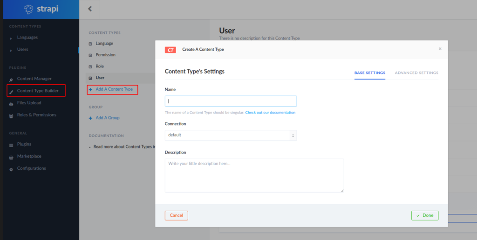Click the icon beside Permission content type
477x240 pixels.
point(90,55)
